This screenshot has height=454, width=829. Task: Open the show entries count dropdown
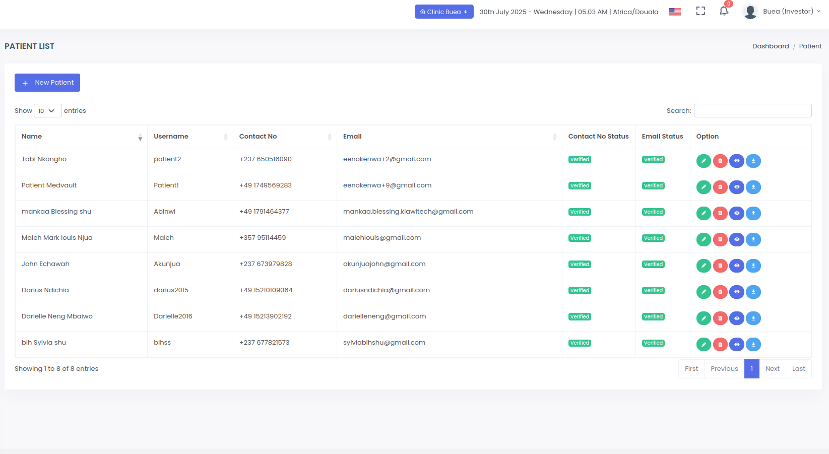[47, 111]
